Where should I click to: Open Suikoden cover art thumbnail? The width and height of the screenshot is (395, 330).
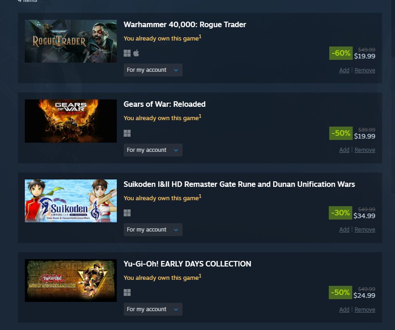click(x=71, y=201)
